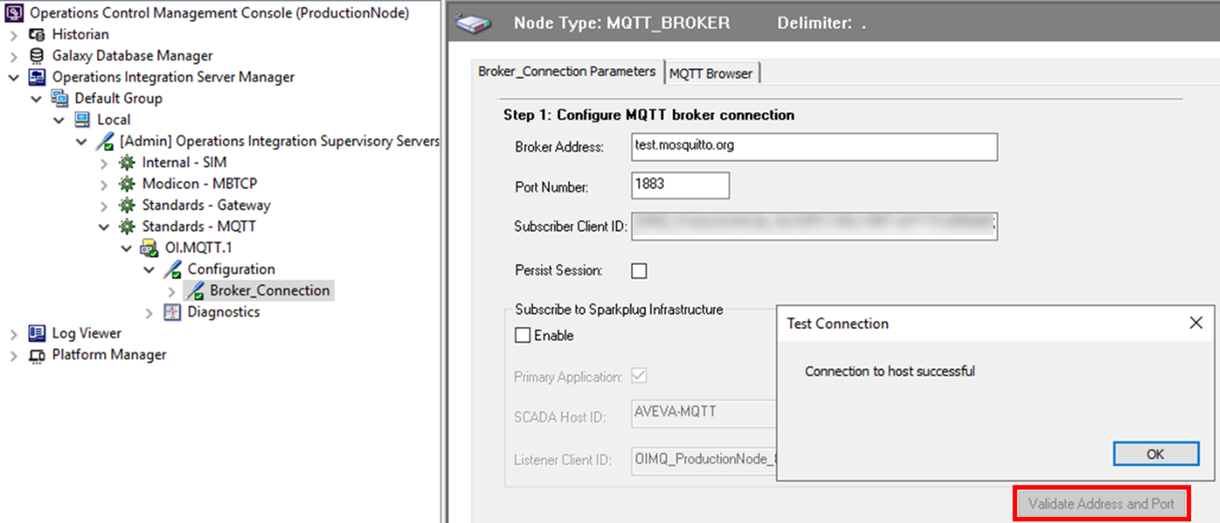Click the Local computer icon
This screenshot has height=523, width=1220.
pos(82,119)
